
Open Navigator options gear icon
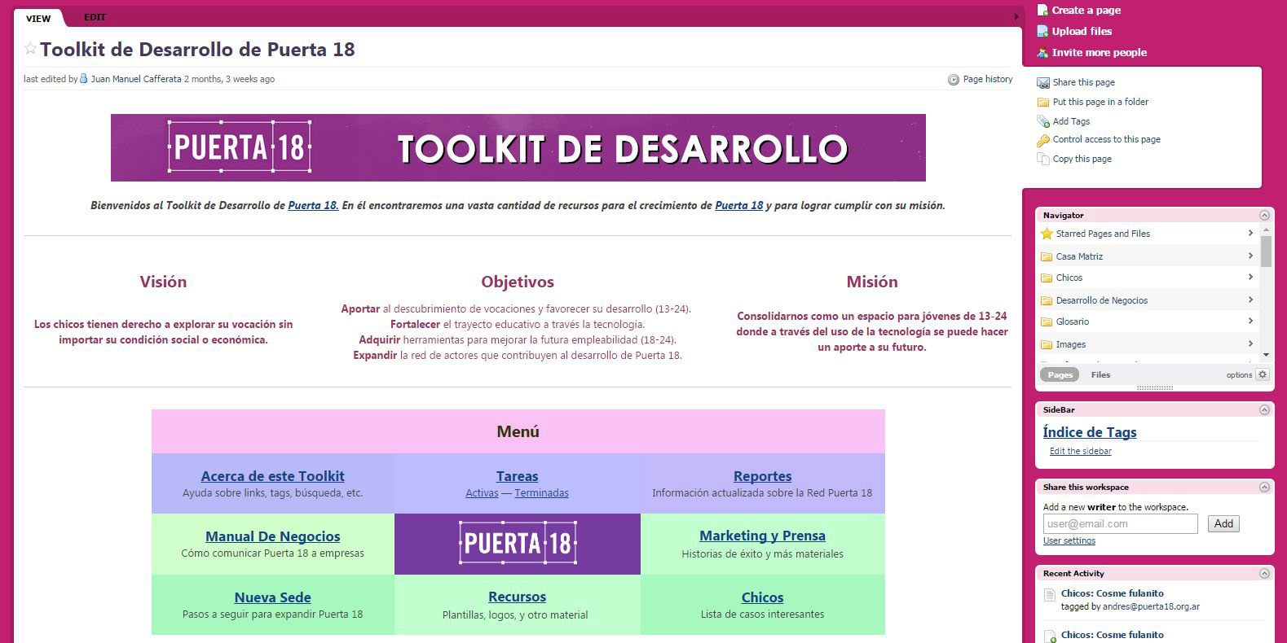coord(1263,374)
